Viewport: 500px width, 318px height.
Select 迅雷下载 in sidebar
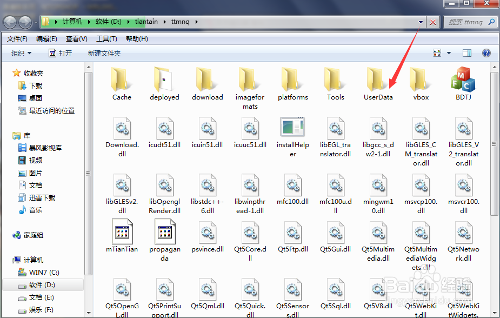pos(37,198)
